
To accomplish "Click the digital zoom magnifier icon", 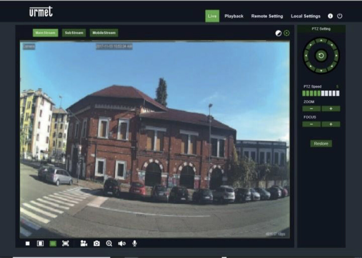I will coord(109,244).
